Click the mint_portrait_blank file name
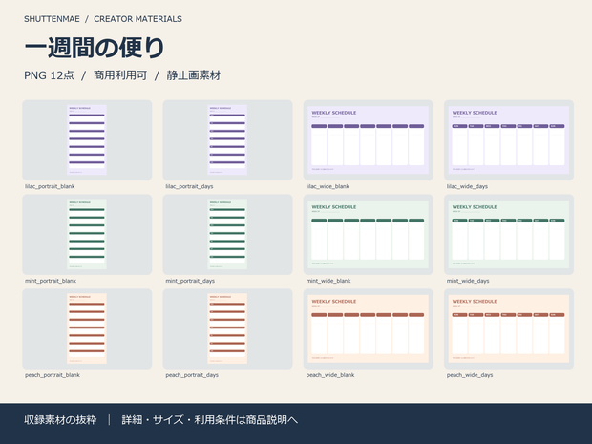Screen dimensions: 592x444 (x=51, y=281)
